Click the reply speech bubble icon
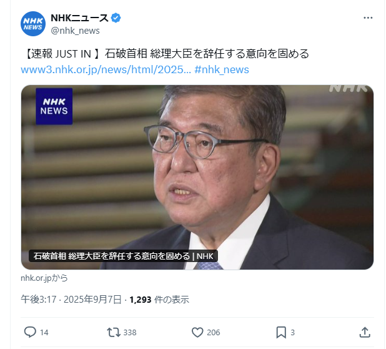Viewport: 386px width, 349px height. pyautogui.click(x=30, y=332)
